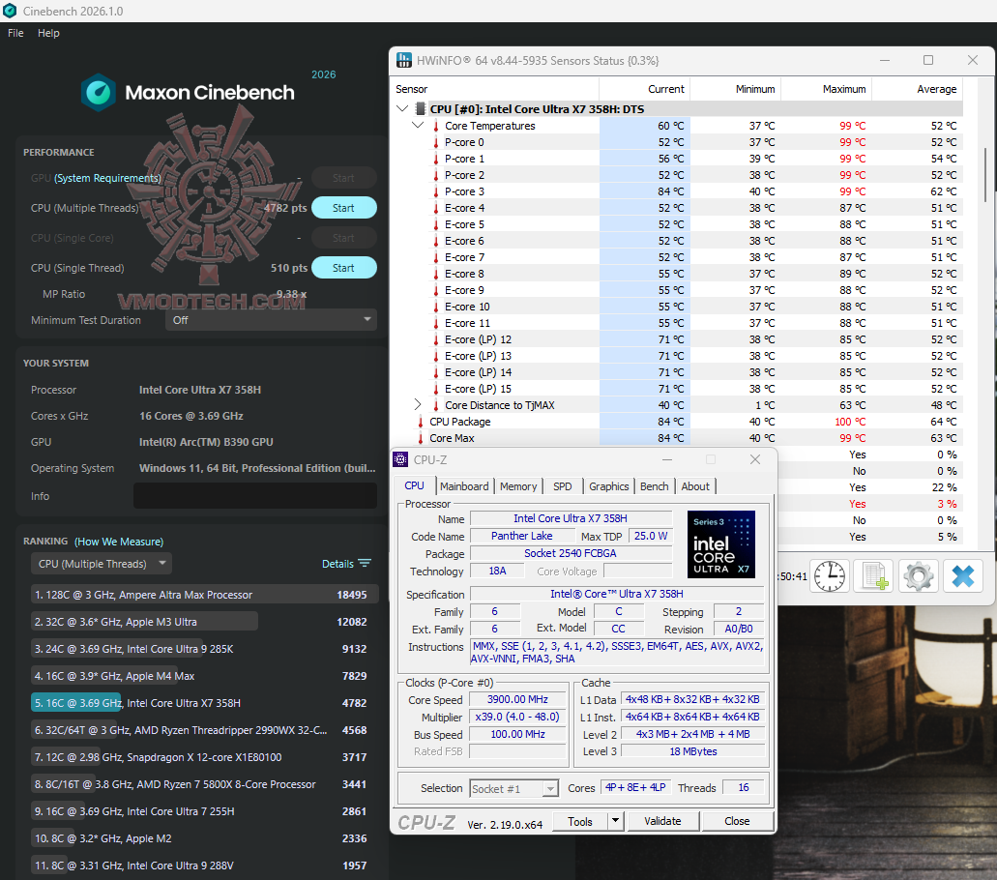
Task: Select the CPU-Z CPU tab
Action: (x=414, y=485)
